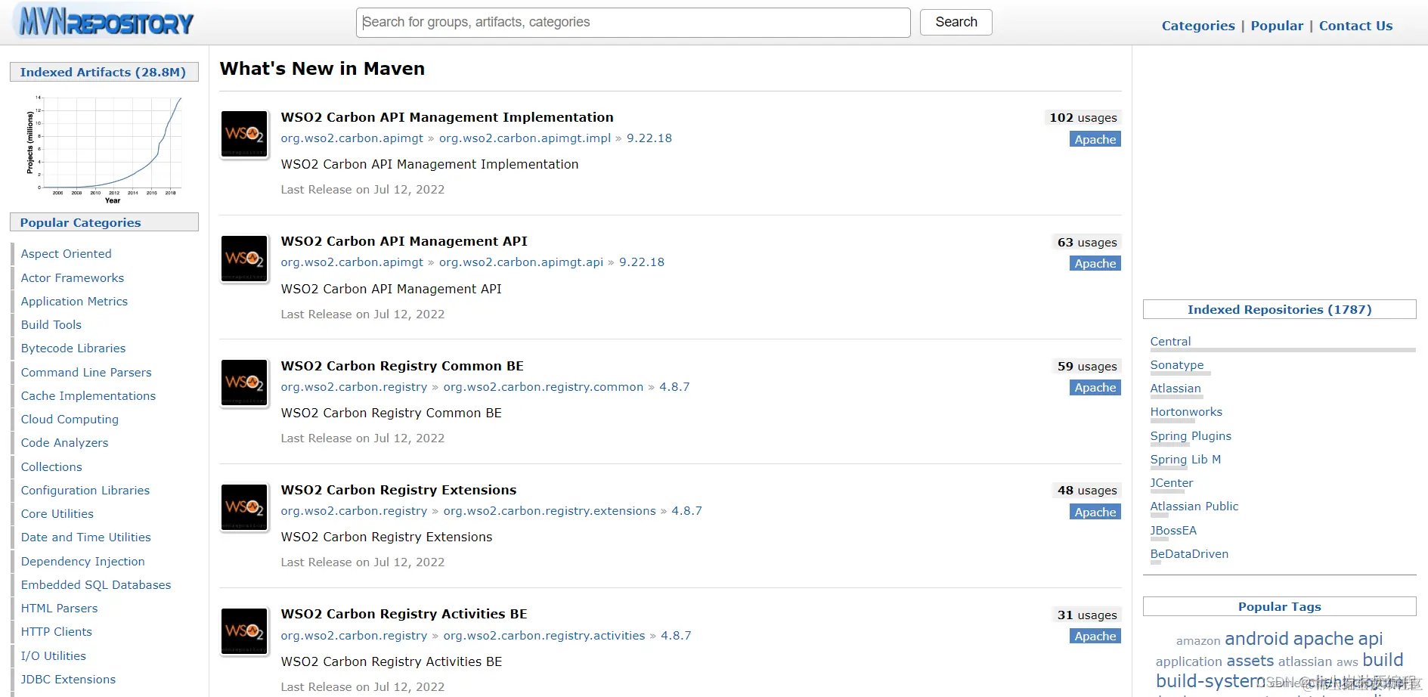Click Apache license tag for Registry Common BE
Image resolution: width=1428 pixels, height=697 pixels.
click(x=1095, y=388)
